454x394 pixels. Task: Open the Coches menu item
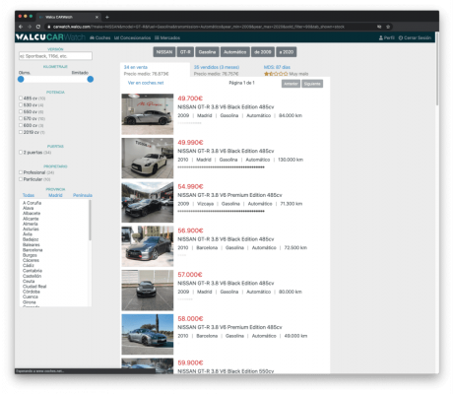(x=100, y=37)
